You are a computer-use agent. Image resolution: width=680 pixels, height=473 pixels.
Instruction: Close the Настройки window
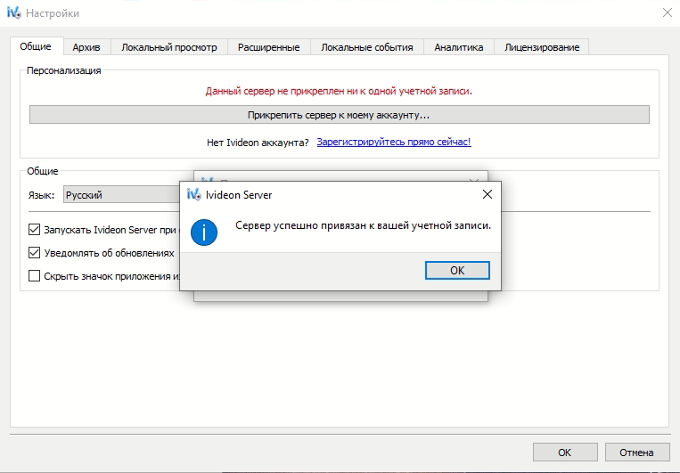(x=668, y=12)
